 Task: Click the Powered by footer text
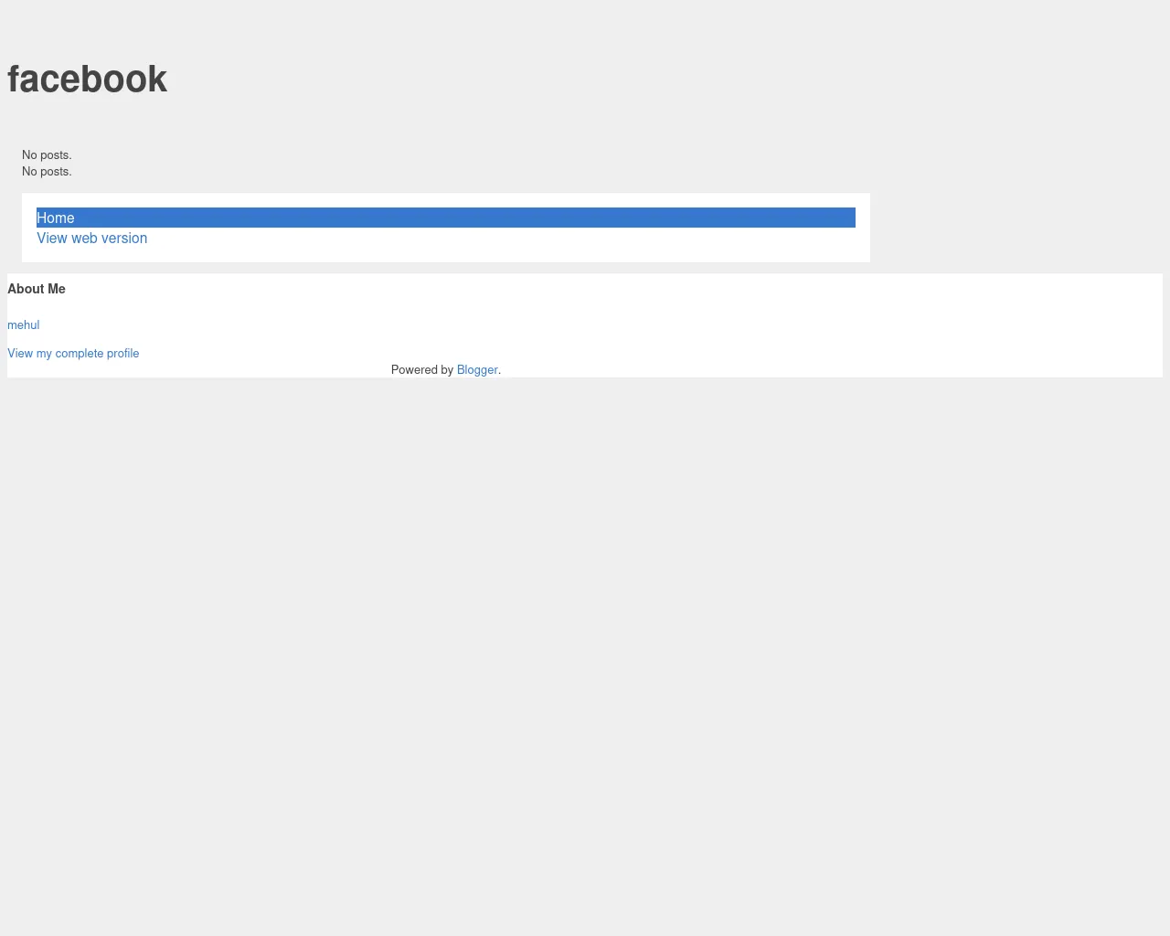tap(422, 369)
